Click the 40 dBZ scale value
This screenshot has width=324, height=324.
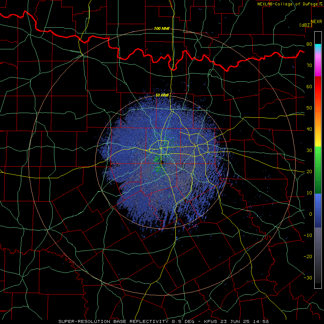coord(309,129)
